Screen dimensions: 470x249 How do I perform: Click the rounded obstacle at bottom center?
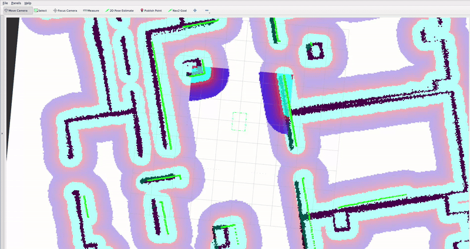222,232
